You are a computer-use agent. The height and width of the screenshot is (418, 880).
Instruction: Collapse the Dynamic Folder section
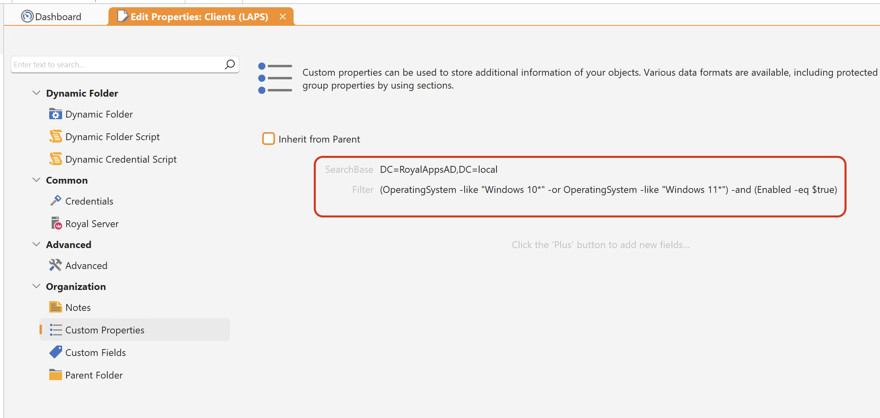tap(36, 93)
